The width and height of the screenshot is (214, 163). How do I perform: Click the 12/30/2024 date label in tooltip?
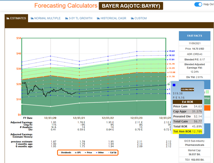pos(187,90)
